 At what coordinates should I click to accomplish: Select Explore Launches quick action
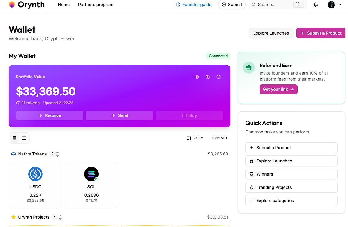[x=292, y=161]
